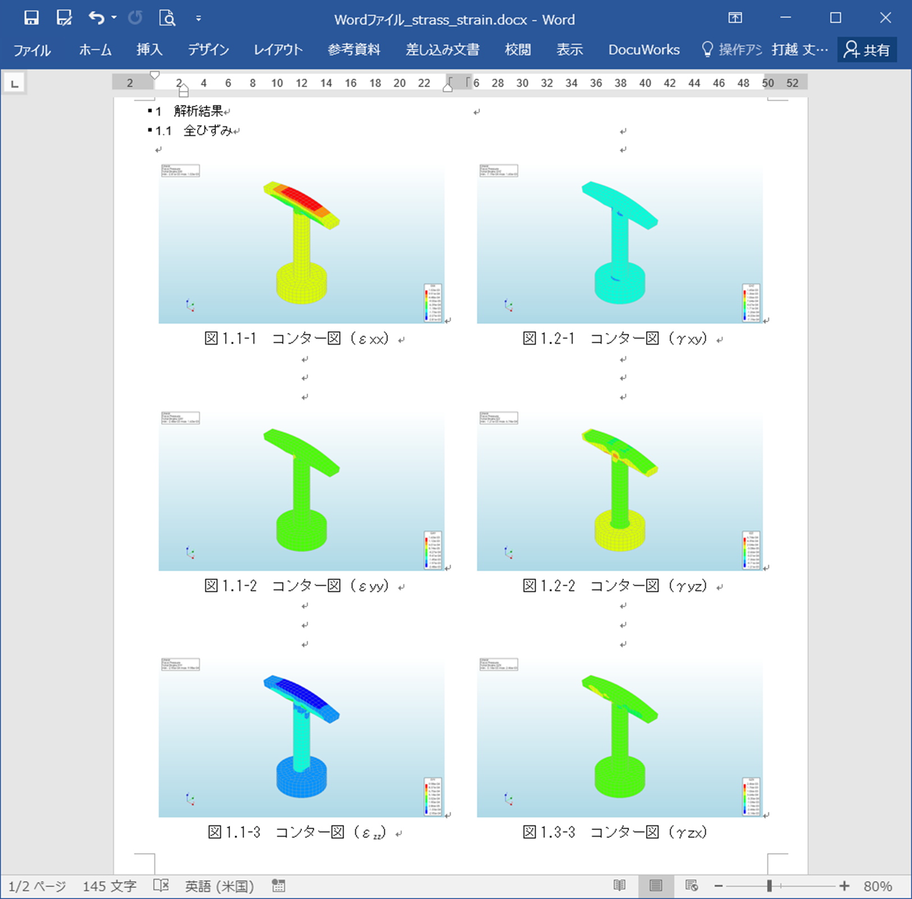Click the proofing errors icon in status bar
Screen dimensions: 912x899
coord(161,886)
